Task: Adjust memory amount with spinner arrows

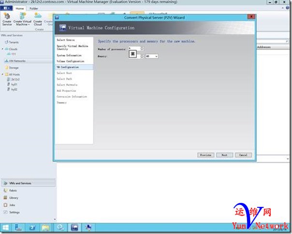Action: [x=142, y=56]
